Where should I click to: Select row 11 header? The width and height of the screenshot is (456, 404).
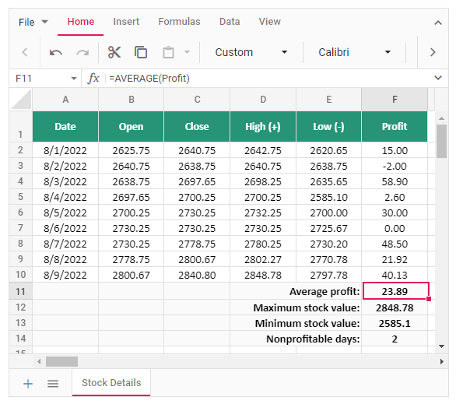pyautogui.click(x=21, y=291)
